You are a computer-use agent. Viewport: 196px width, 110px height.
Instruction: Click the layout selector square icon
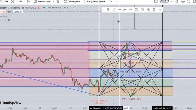[156, 2]
